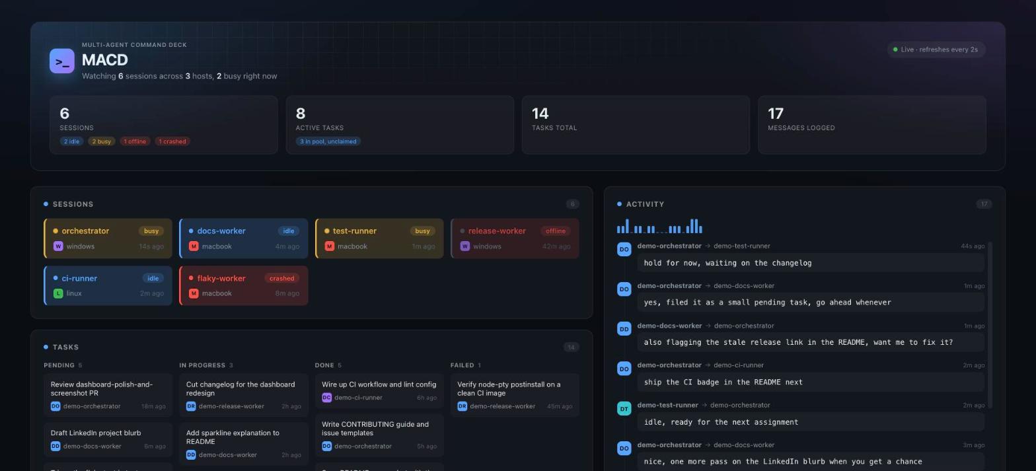Click the crashed status dot on flaky-worker card
Screen dimensions: 1036x471
click(191, 278)
